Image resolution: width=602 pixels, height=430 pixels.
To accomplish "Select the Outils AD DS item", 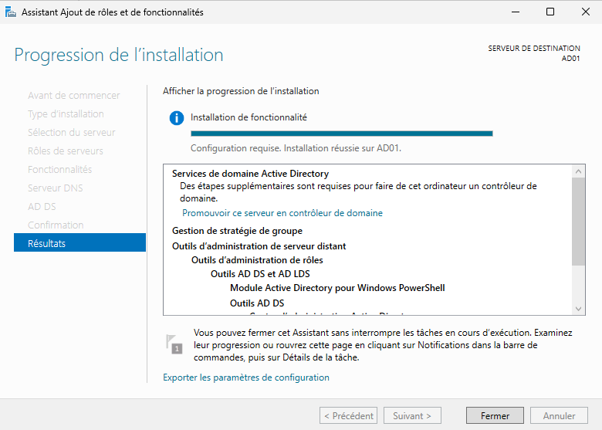I will (x=257, y=303).
